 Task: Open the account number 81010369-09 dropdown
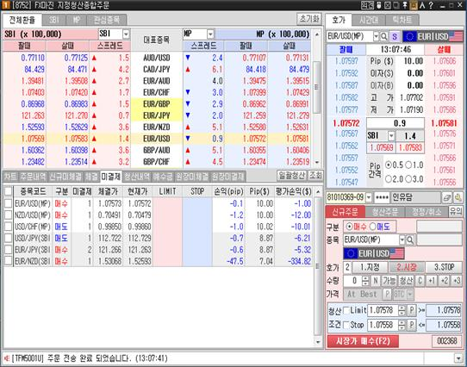coord(369,197)
